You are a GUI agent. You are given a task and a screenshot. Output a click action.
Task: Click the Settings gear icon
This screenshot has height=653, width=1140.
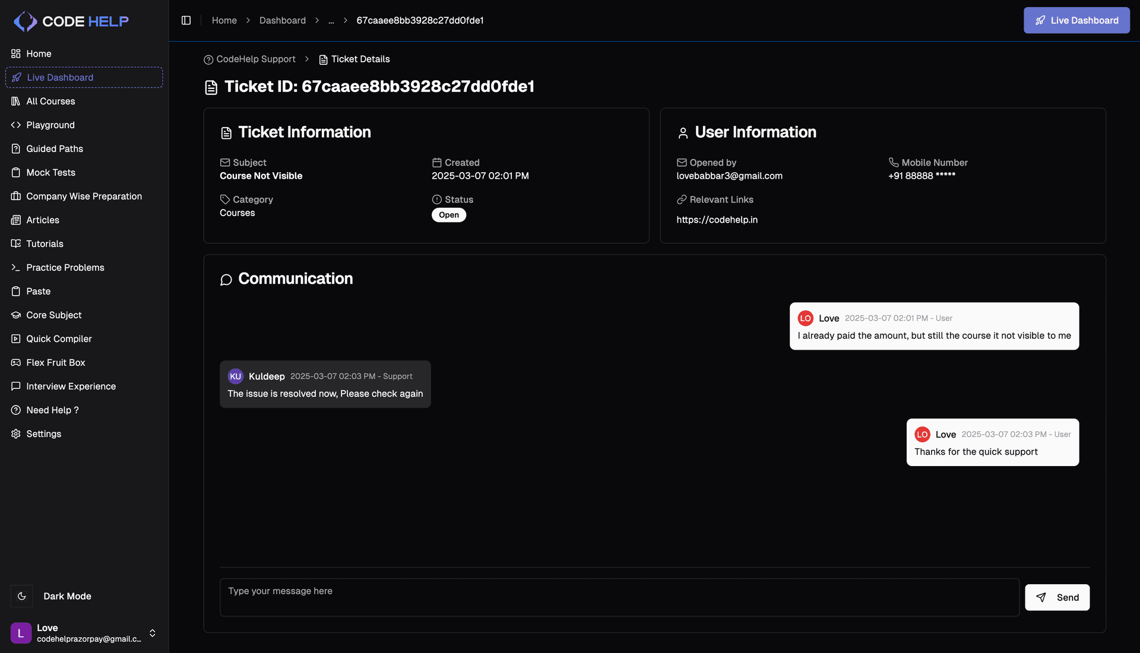click(16, 434)
